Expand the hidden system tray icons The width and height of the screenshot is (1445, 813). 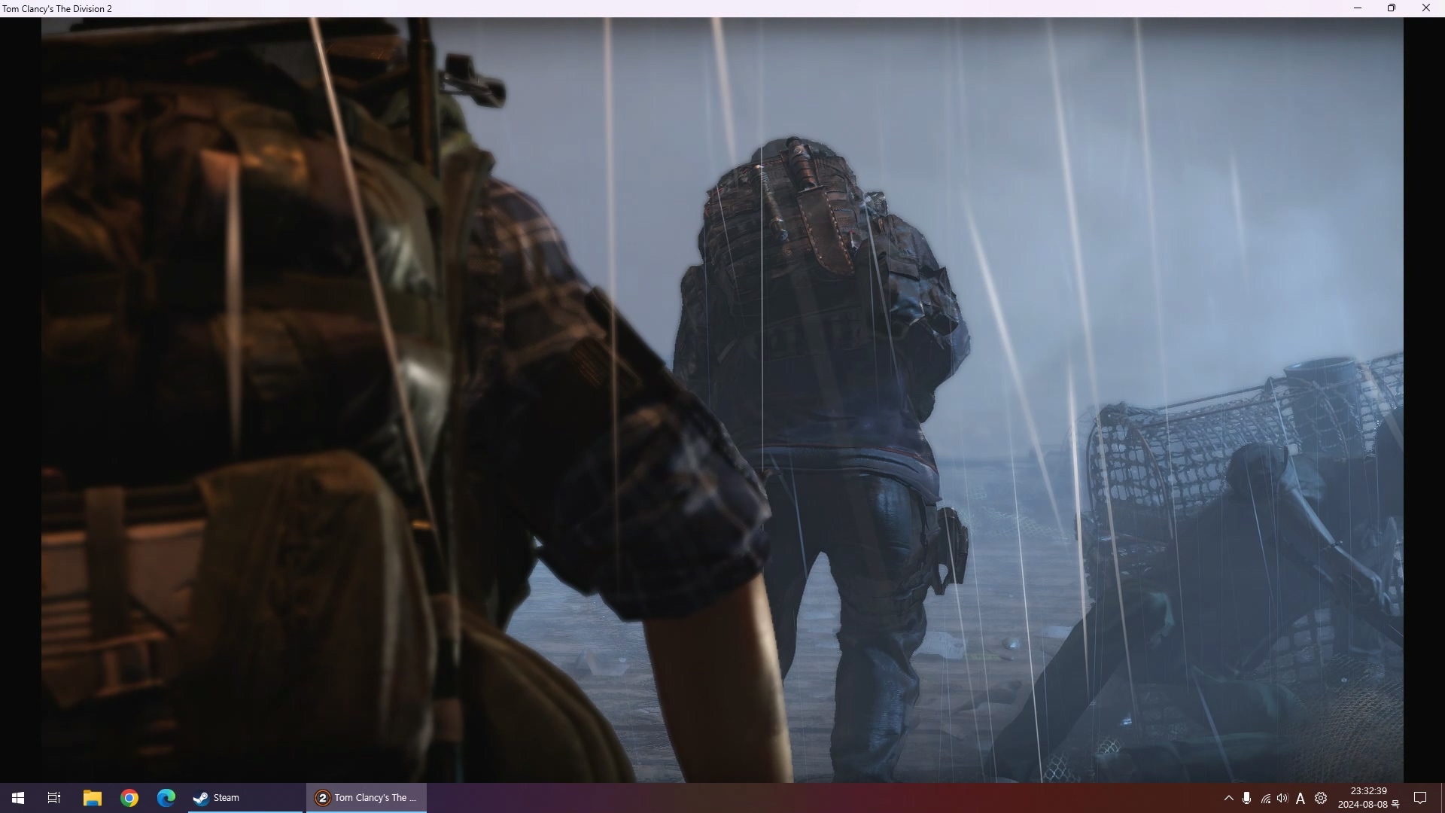tap(1229, 798)
